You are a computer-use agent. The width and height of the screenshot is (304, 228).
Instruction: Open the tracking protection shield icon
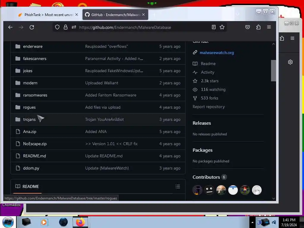(x=57, y=27)
